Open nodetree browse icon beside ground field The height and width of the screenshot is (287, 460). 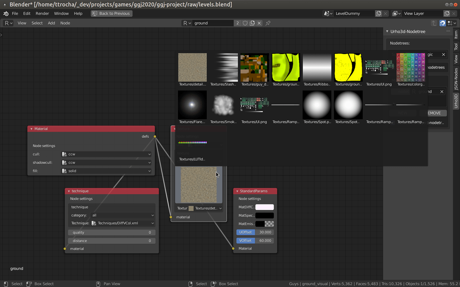(187, 23)
